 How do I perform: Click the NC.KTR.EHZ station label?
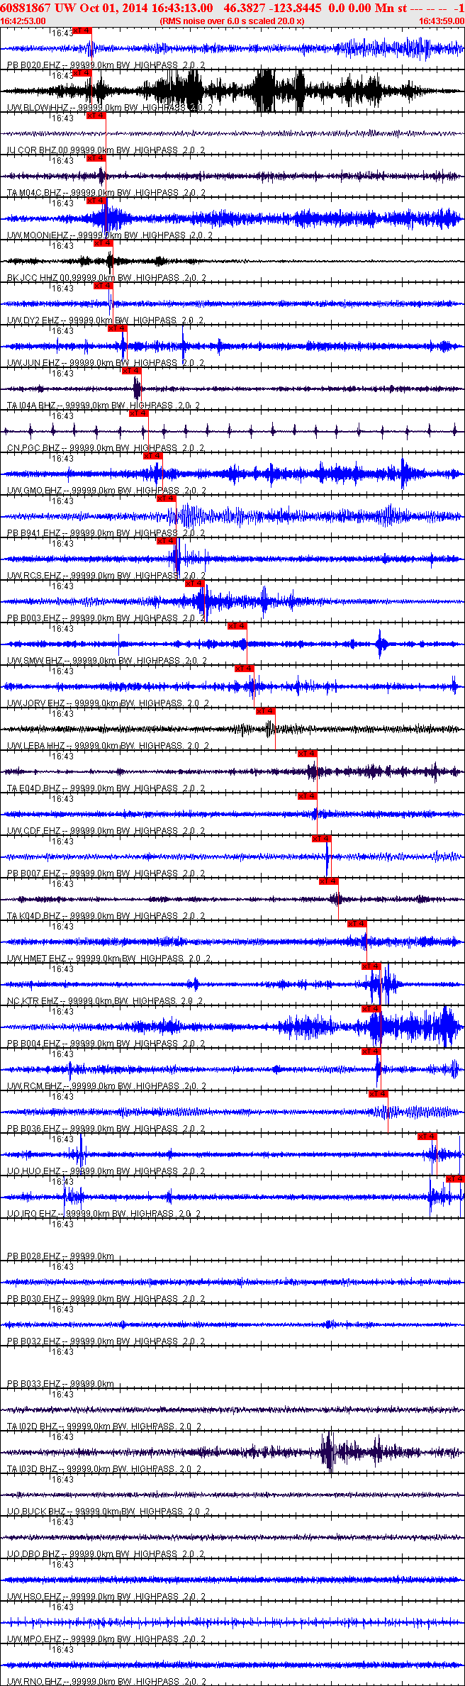[106, 1001]
